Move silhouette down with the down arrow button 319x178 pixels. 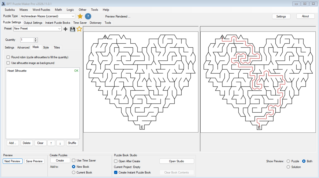pyautogui.click(x=60, y=143)
